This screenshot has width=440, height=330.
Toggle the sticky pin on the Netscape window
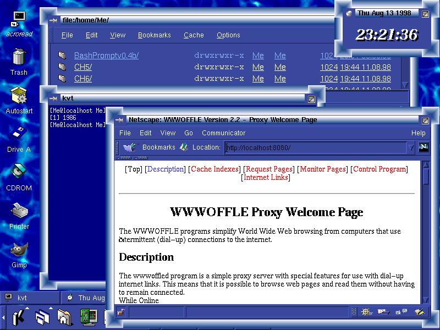(118, 120)
